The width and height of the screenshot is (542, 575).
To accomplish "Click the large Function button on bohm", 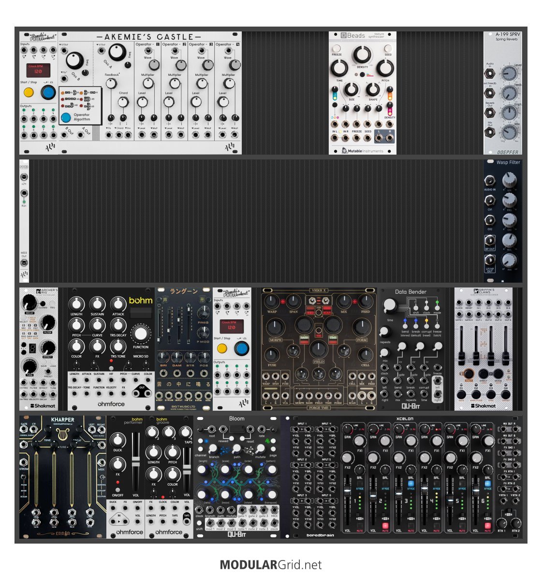I will coord(141,334).
